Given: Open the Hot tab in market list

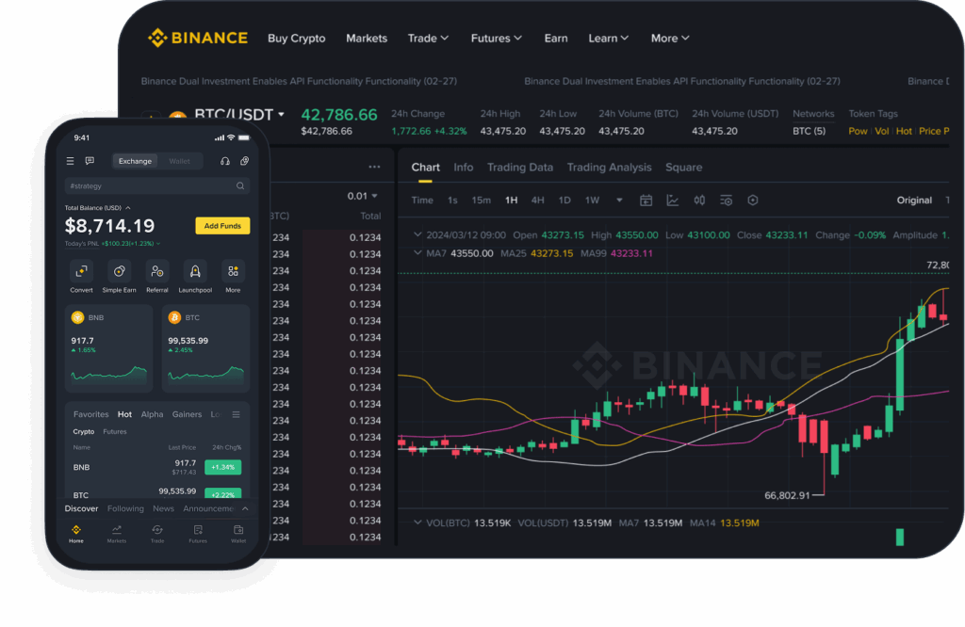Looking at the screenshot, I should tap(124, 414).
